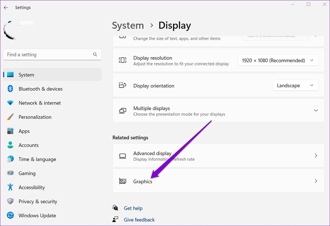Select Privacy & security in the sidebar
330x226 pixels.
(38, 201)
